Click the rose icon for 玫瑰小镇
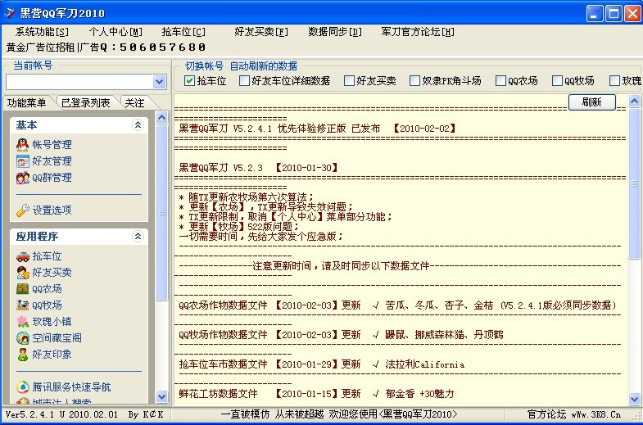 [x=23, y=322]
